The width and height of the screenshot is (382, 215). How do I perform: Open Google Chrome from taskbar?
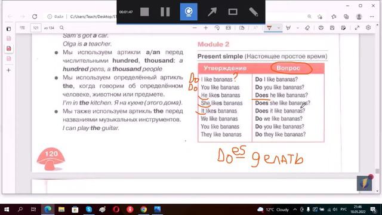pos(143,210)
